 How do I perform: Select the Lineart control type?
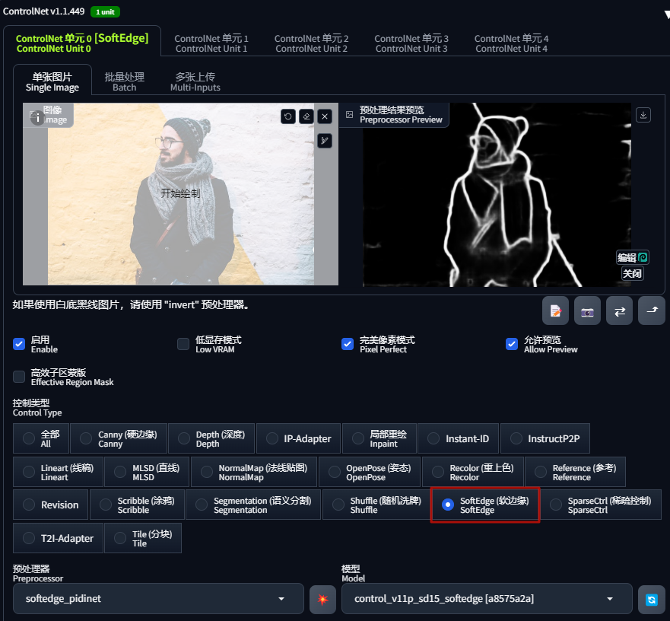pyautogui.click(x=58, y=472)
